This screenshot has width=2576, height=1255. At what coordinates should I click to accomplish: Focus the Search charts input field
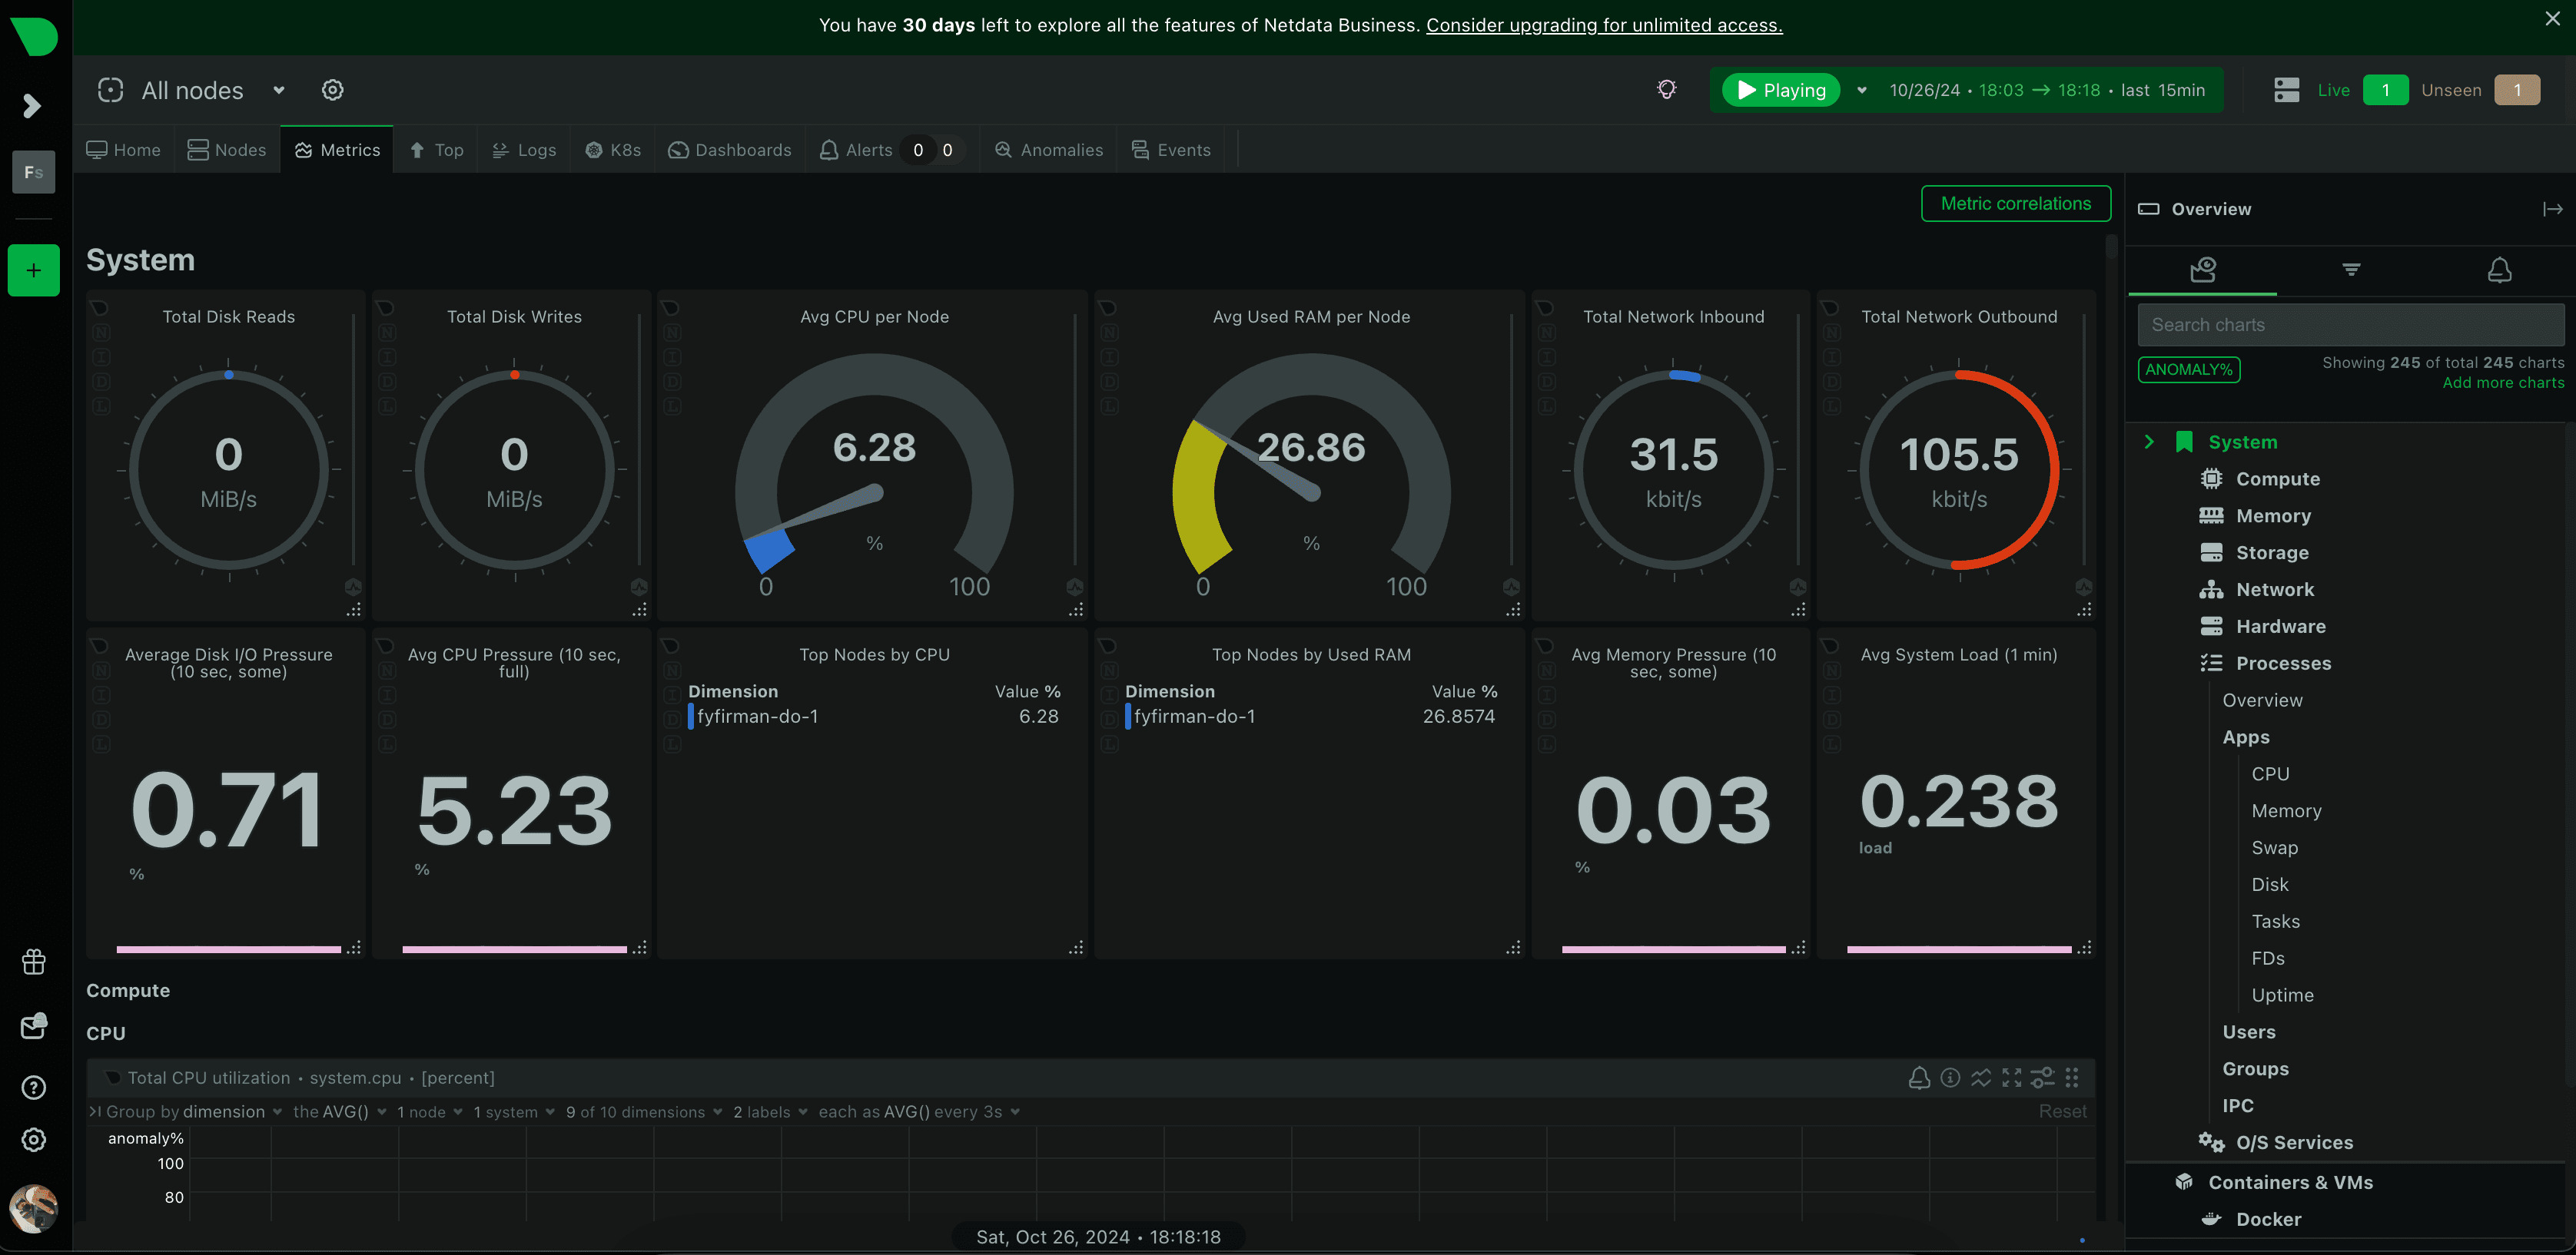2350,325
